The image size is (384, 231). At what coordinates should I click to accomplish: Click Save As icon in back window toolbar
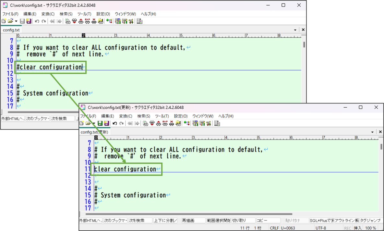coord(29,21)
